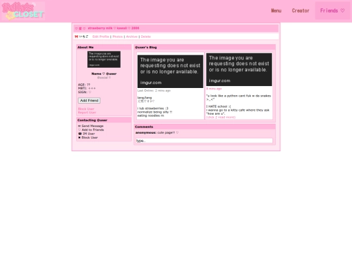Click the 'Name ♡ @user' text
Screen dimensions: 352x264
click(104, 74)
